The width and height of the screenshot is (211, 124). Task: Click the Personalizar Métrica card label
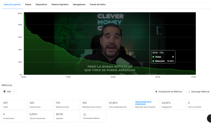[91, 118]
